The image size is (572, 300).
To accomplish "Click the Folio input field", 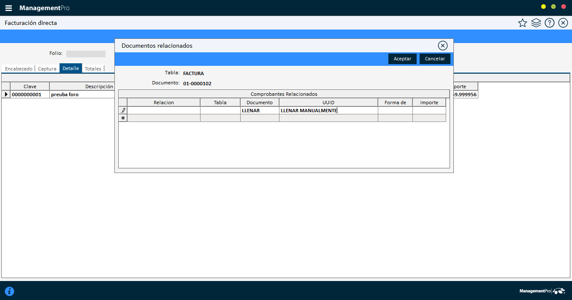I will [86, 54].
